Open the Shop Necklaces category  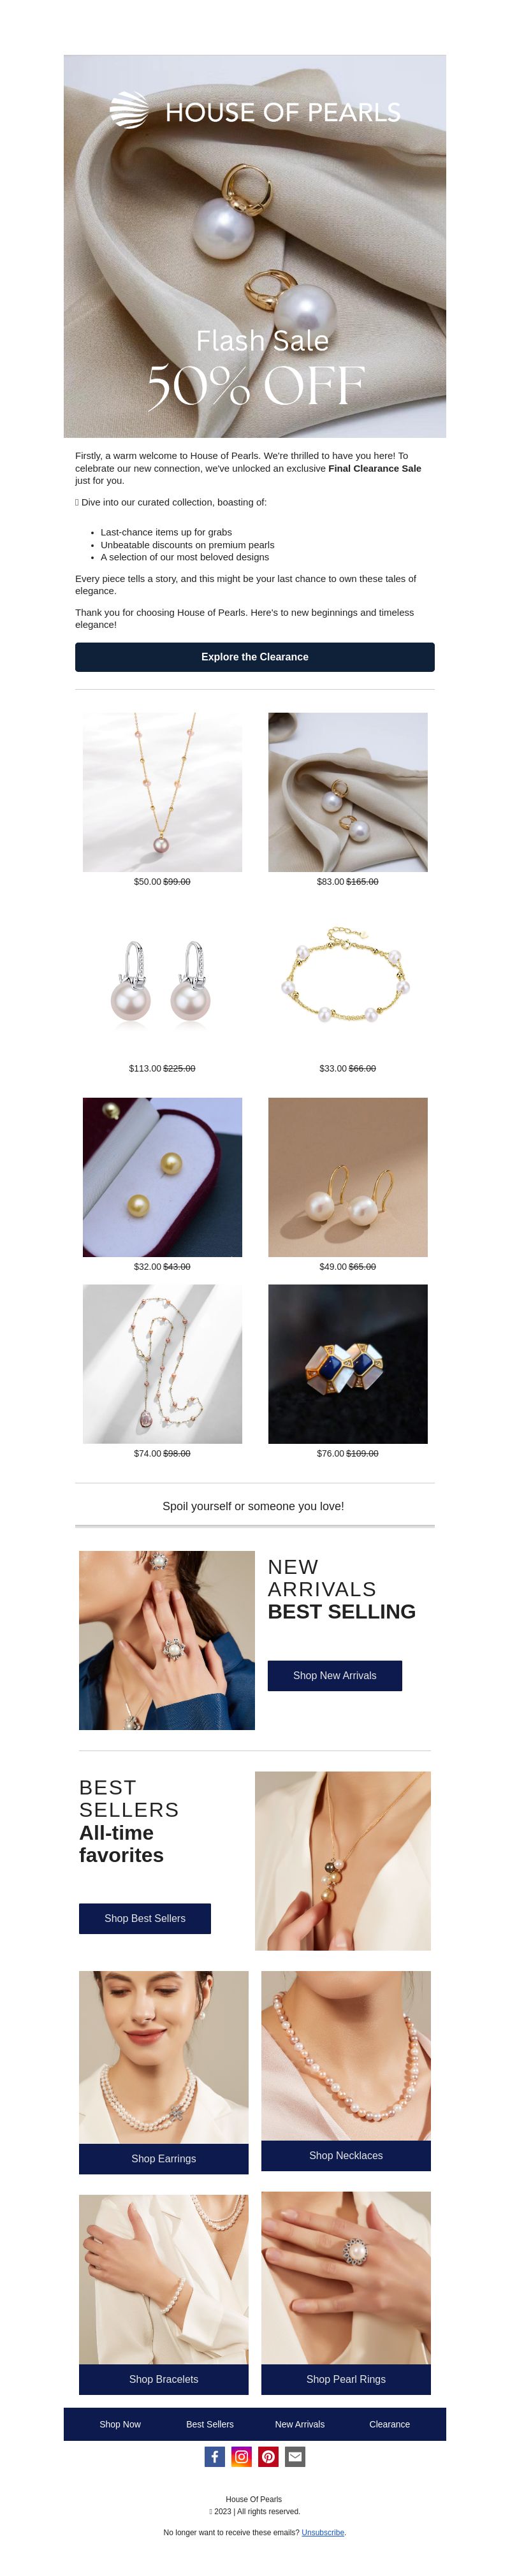tap(346, 2155)
